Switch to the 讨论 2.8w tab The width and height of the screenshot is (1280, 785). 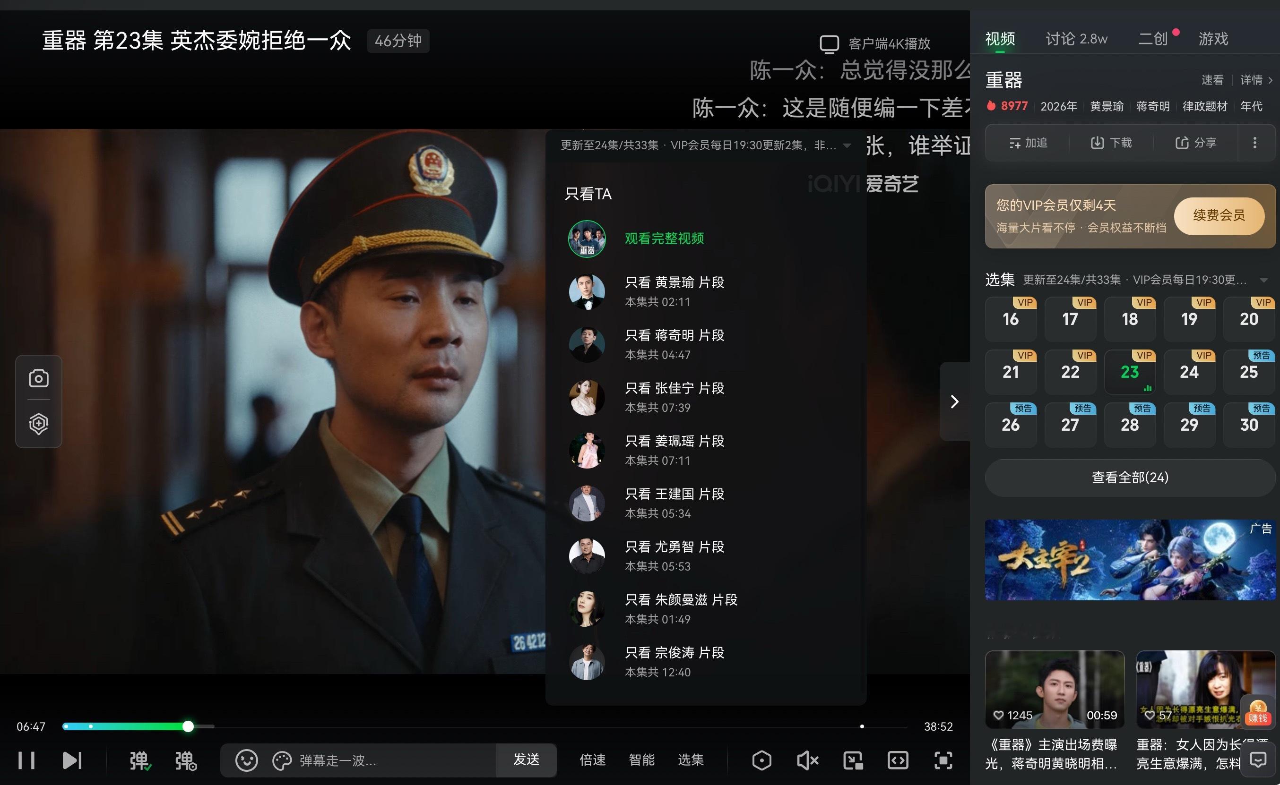tap(1076, 39)
